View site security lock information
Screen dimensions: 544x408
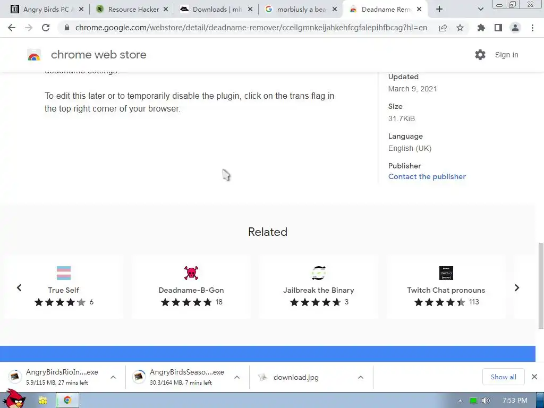(x=67, y=28)
